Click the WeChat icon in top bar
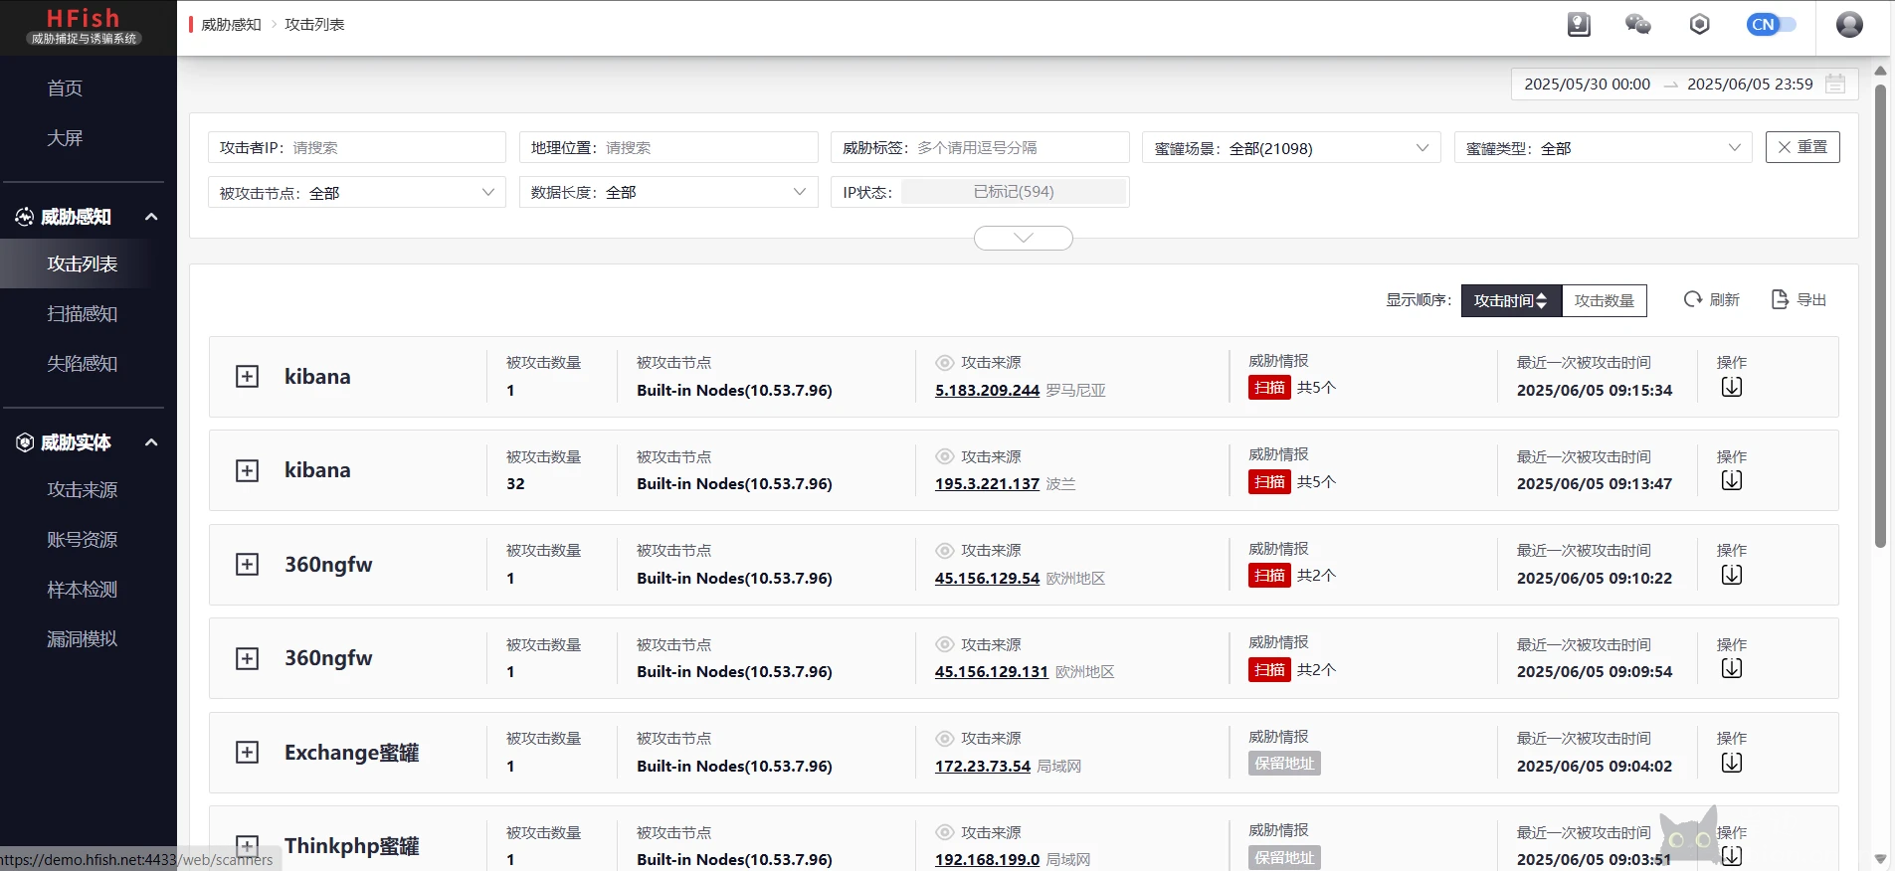The height and width of the screenshot is (871, 1895). coord(1637,25)
